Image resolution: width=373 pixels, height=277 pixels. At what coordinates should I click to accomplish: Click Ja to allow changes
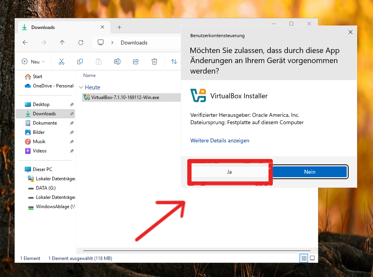click(x=229, y=172)
